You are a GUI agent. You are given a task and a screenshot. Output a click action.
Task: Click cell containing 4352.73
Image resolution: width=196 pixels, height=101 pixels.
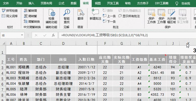(x=157, y=95)
